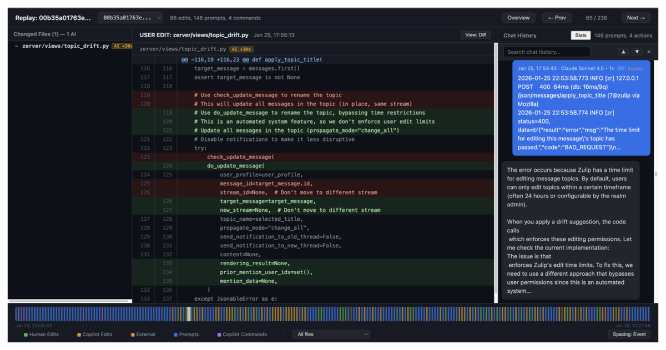The width and height of the screenshot is (666, 350).
Task: Open the Overview page
Action: (518, 18)
